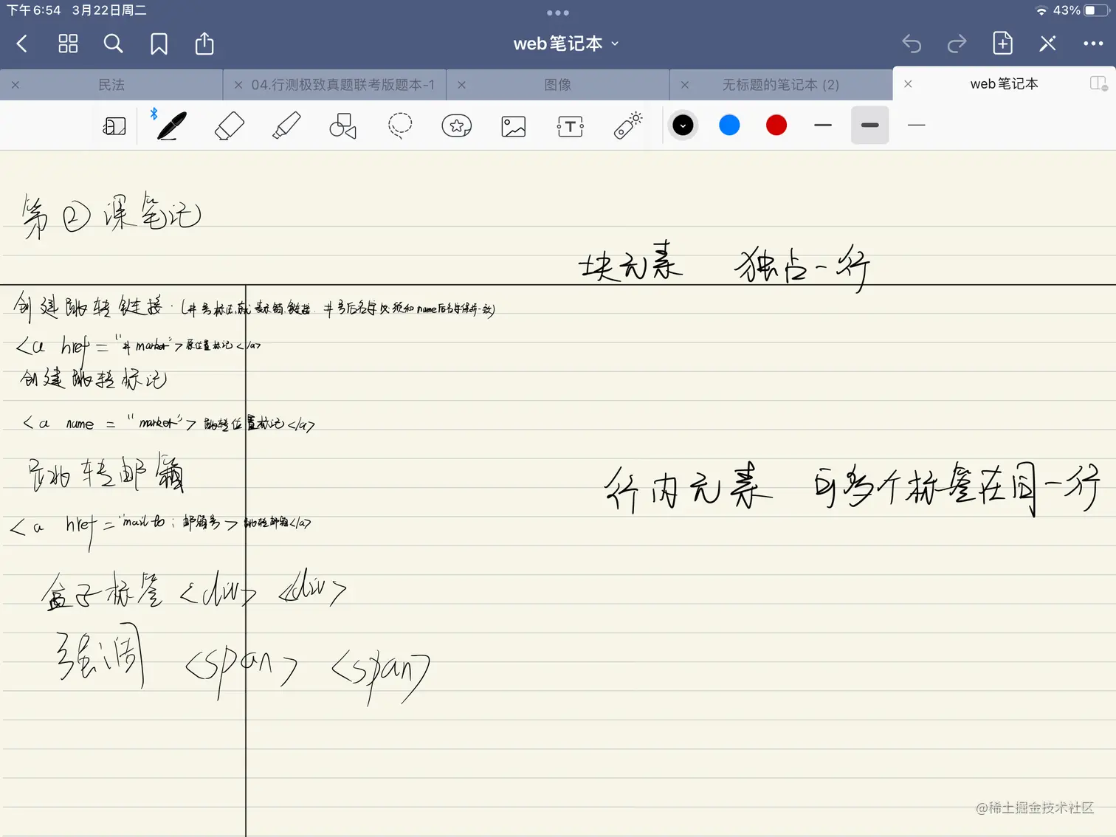Viewport: 1116px width, 837px height.
Task: Select the Laser pointer tool
Action: pos(628,125)
